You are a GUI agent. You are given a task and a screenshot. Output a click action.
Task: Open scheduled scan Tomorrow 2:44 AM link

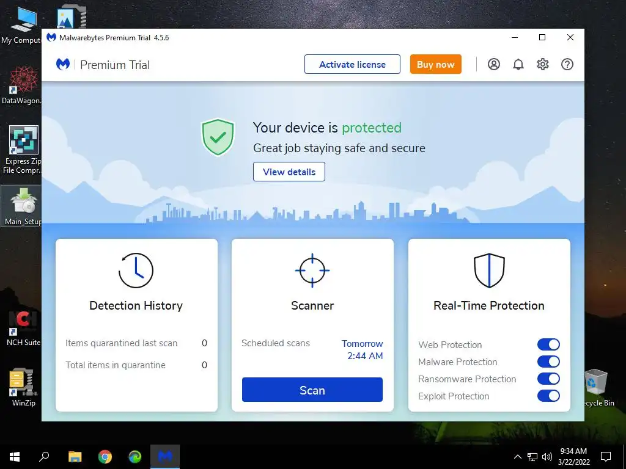coord(363,350)
